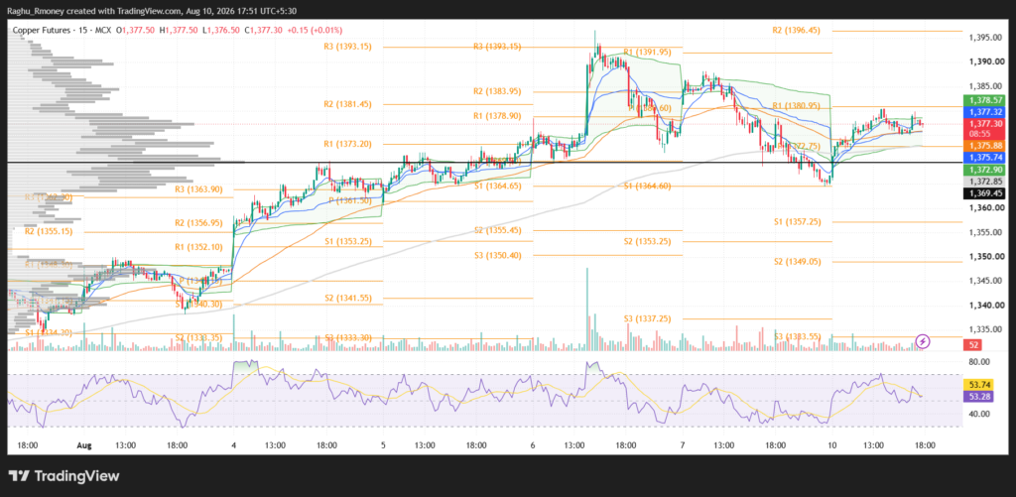This screenshot has width=1016, height=497.
Task: Click the S2 (1353.25) support label
Action: coord(647,241)
